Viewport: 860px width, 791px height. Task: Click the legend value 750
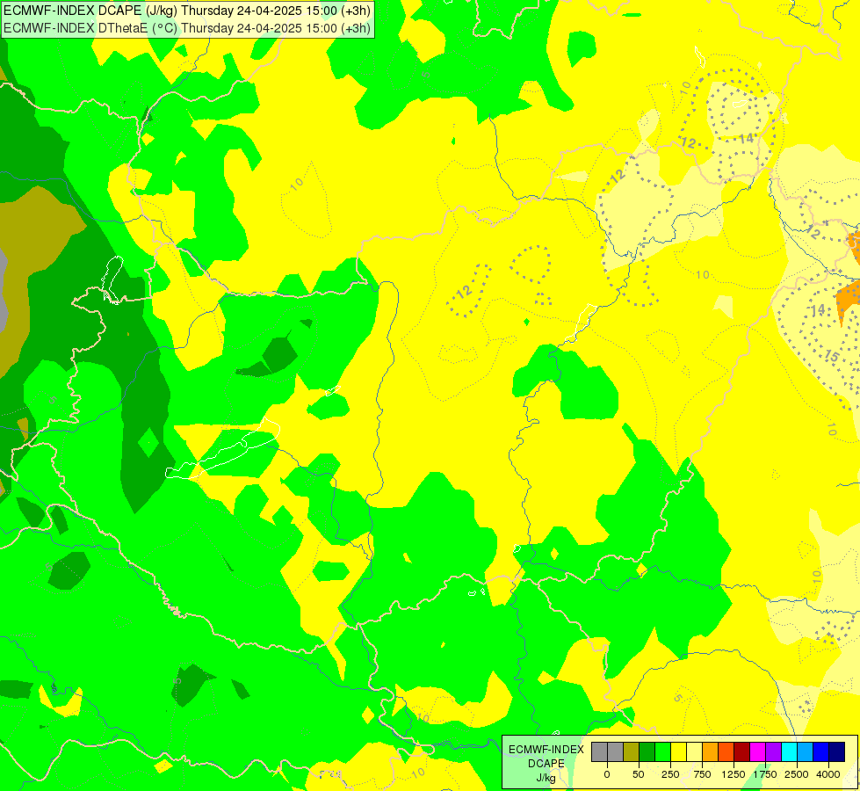pyautogui.click(x=702, y=774)
